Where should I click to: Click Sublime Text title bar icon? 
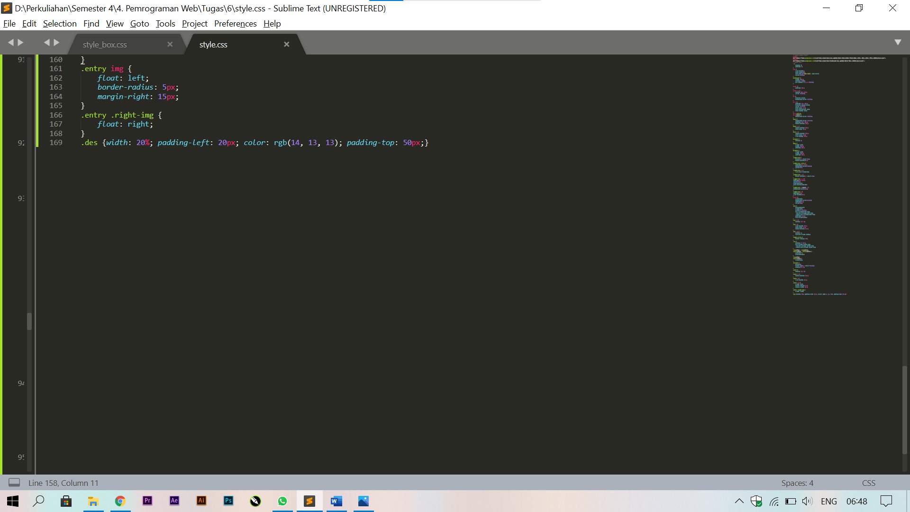[x=7, y=9]
